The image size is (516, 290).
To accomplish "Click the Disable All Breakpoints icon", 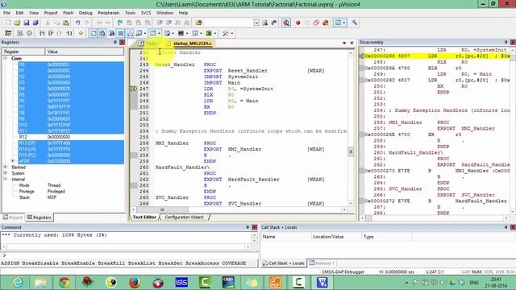I will tap(316, 23).
